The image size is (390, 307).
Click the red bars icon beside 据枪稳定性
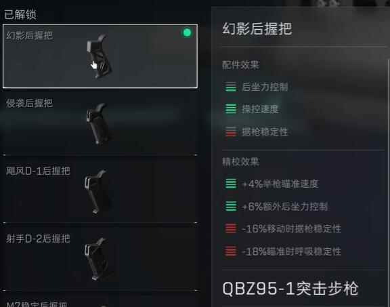pos(231,131)
